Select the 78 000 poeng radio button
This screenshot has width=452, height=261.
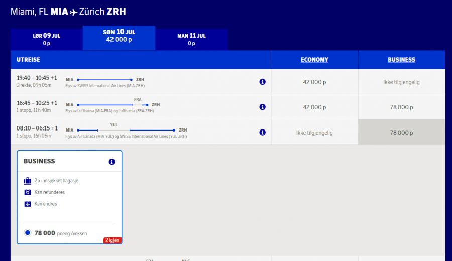[x=28, y=233]
